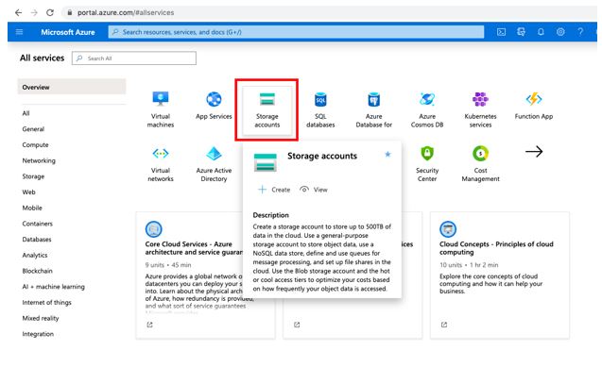Open Azure Database for tile
602x367 pixels.
(x=373, y=109)
